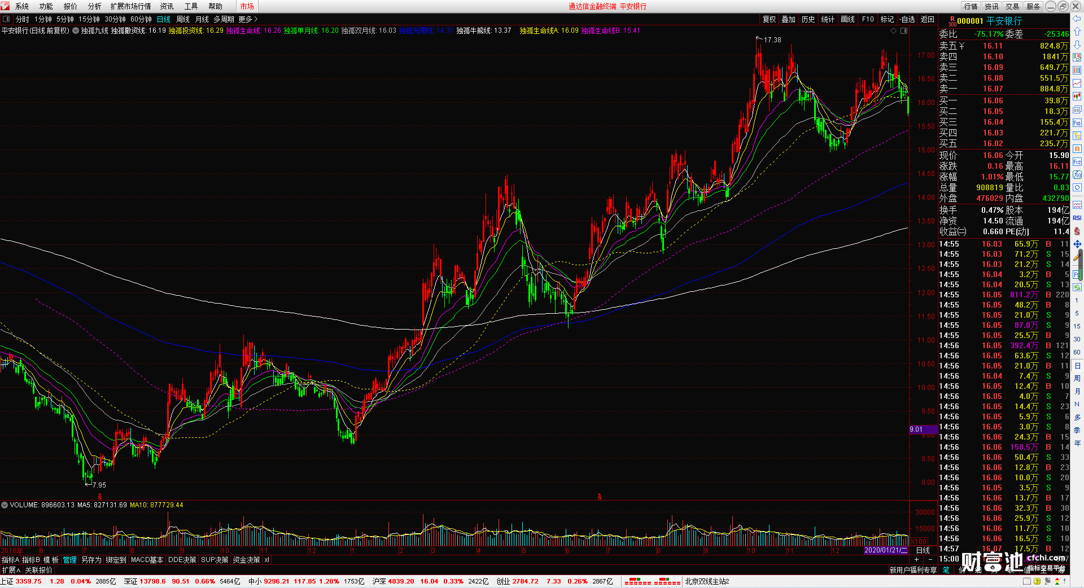
Task: Toggle 叠加 overlay mode
Action: pos(788,19)
